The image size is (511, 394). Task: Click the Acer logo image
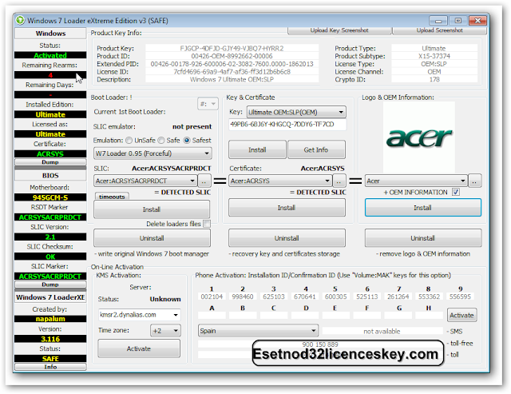[x=419, y=137]
